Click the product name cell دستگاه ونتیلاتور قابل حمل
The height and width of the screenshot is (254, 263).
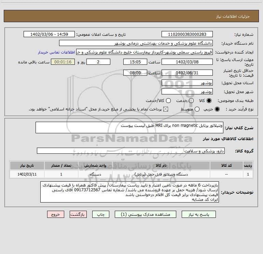(x=161, y=174)
